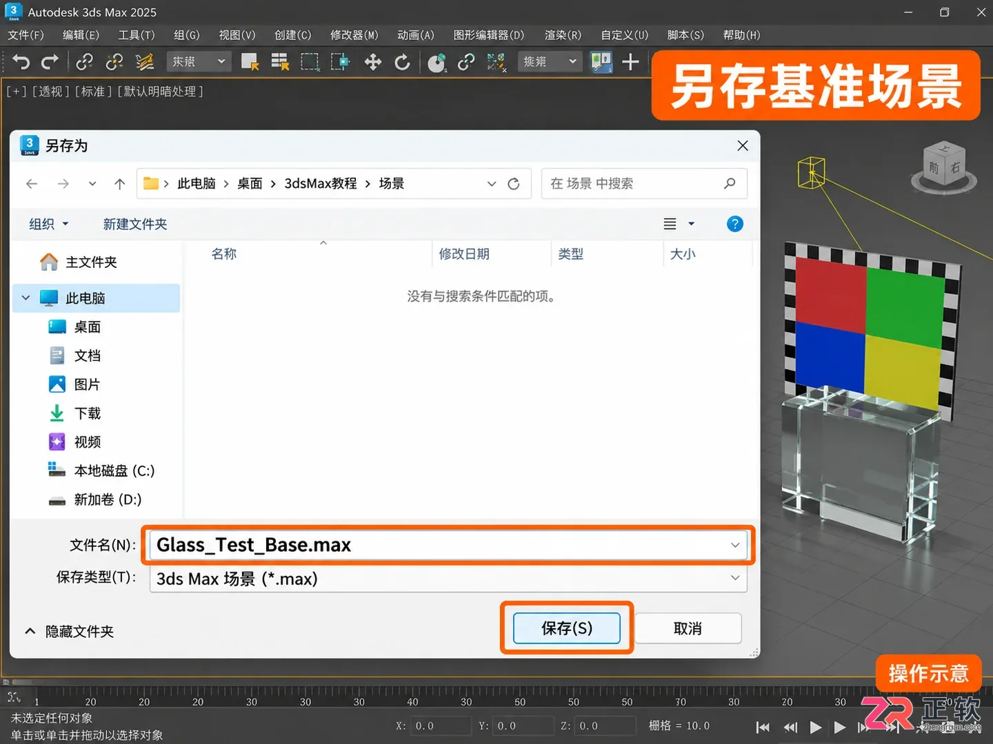
Task: Open view options dropdown arrow
Action: (692, 224)
